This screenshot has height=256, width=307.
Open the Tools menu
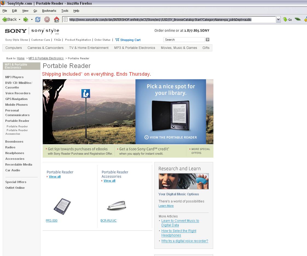[x=65, y=11]
